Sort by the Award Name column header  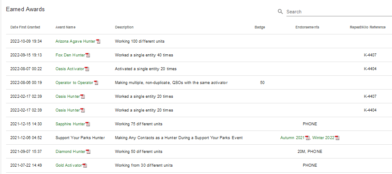click(x=65, y=27)
